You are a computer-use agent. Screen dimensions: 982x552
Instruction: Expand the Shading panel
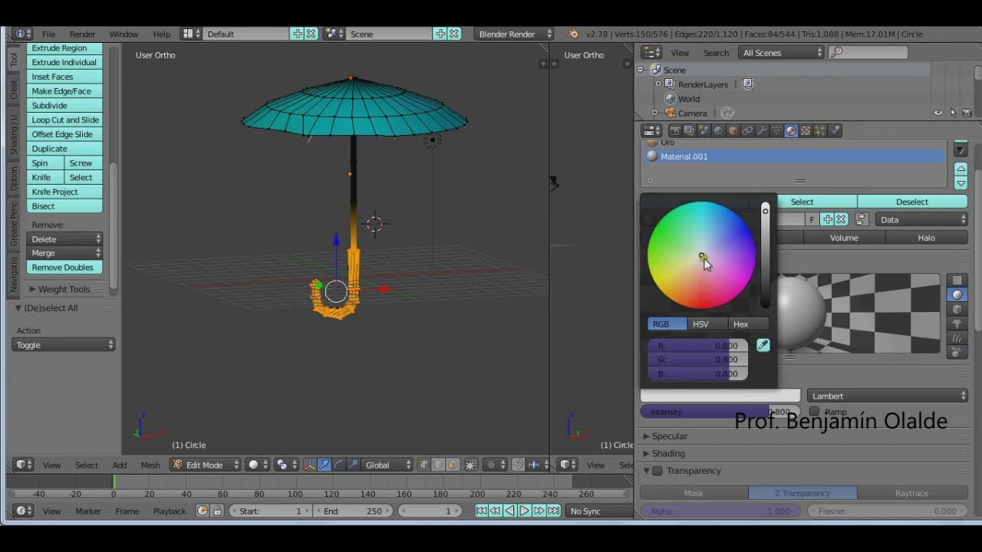[x=668, y=454]
